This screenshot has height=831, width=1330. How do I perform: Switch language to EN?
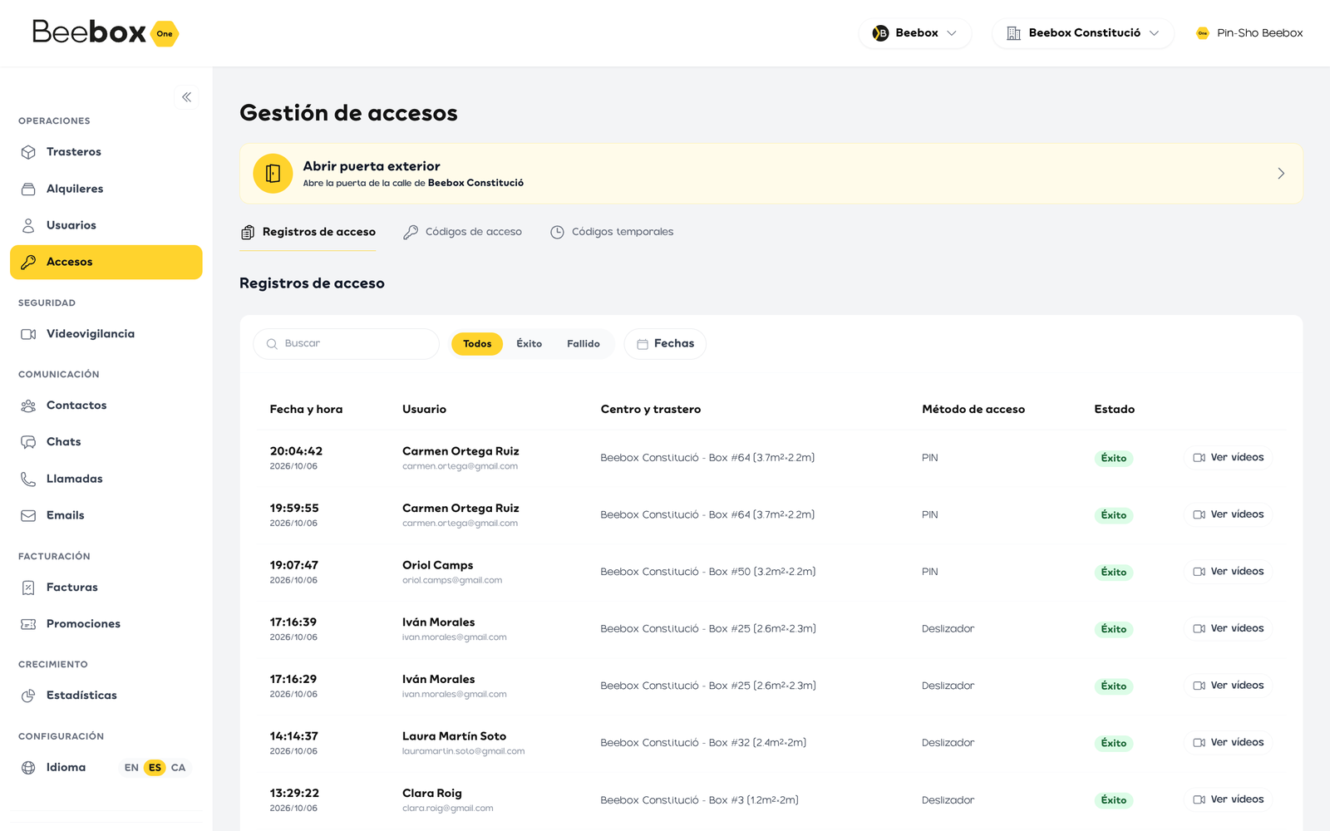click(131, 768)
